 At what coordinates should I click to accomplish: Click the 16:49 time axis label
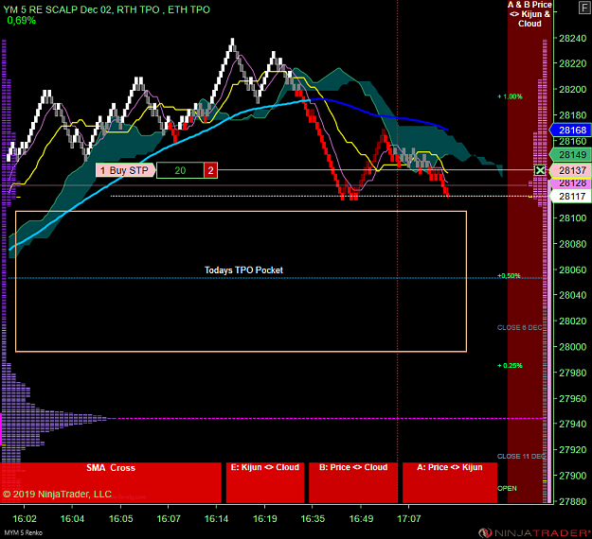[361, 519]
